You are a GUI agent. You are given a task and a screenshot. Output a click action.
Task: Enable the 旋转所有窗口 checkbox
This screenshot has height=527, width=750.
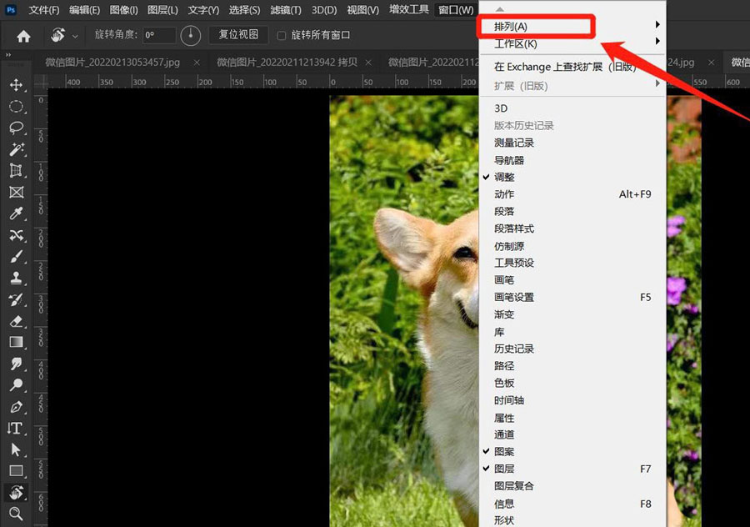point(282,34)
